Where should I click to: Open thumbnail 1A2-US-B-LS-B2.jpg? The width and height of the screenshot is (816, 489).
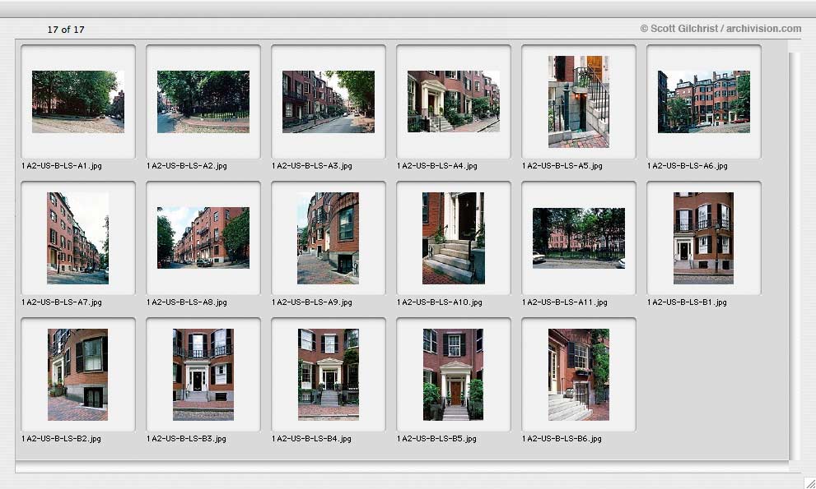tap(78, 375)
